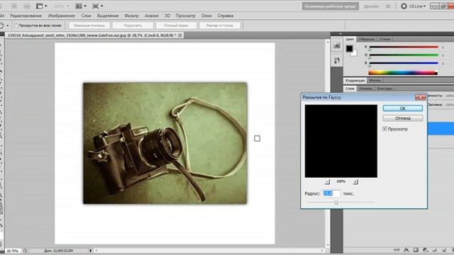Screen dimensions: 454x255
Task: Zoom in the blur preview with plus button
Action: [355, 182]
